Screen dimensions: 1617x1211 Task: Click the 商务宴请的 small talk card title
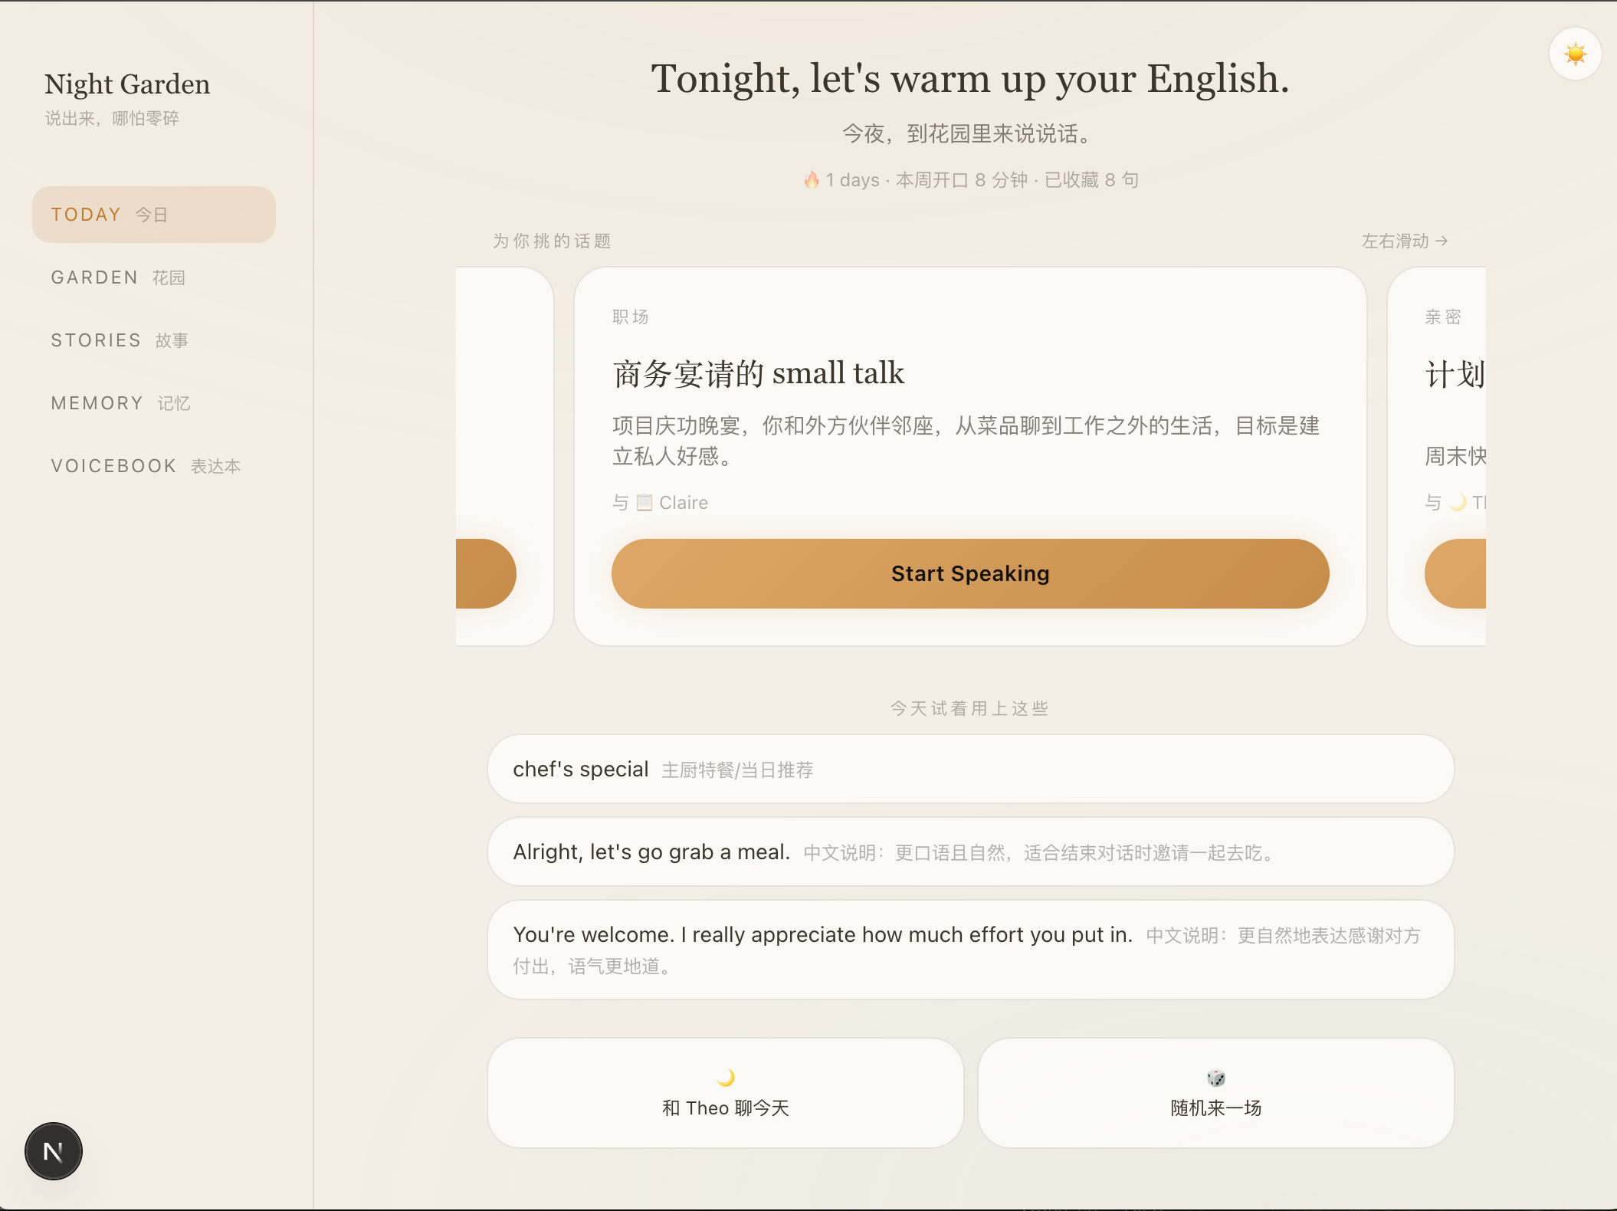click(759, 373)
